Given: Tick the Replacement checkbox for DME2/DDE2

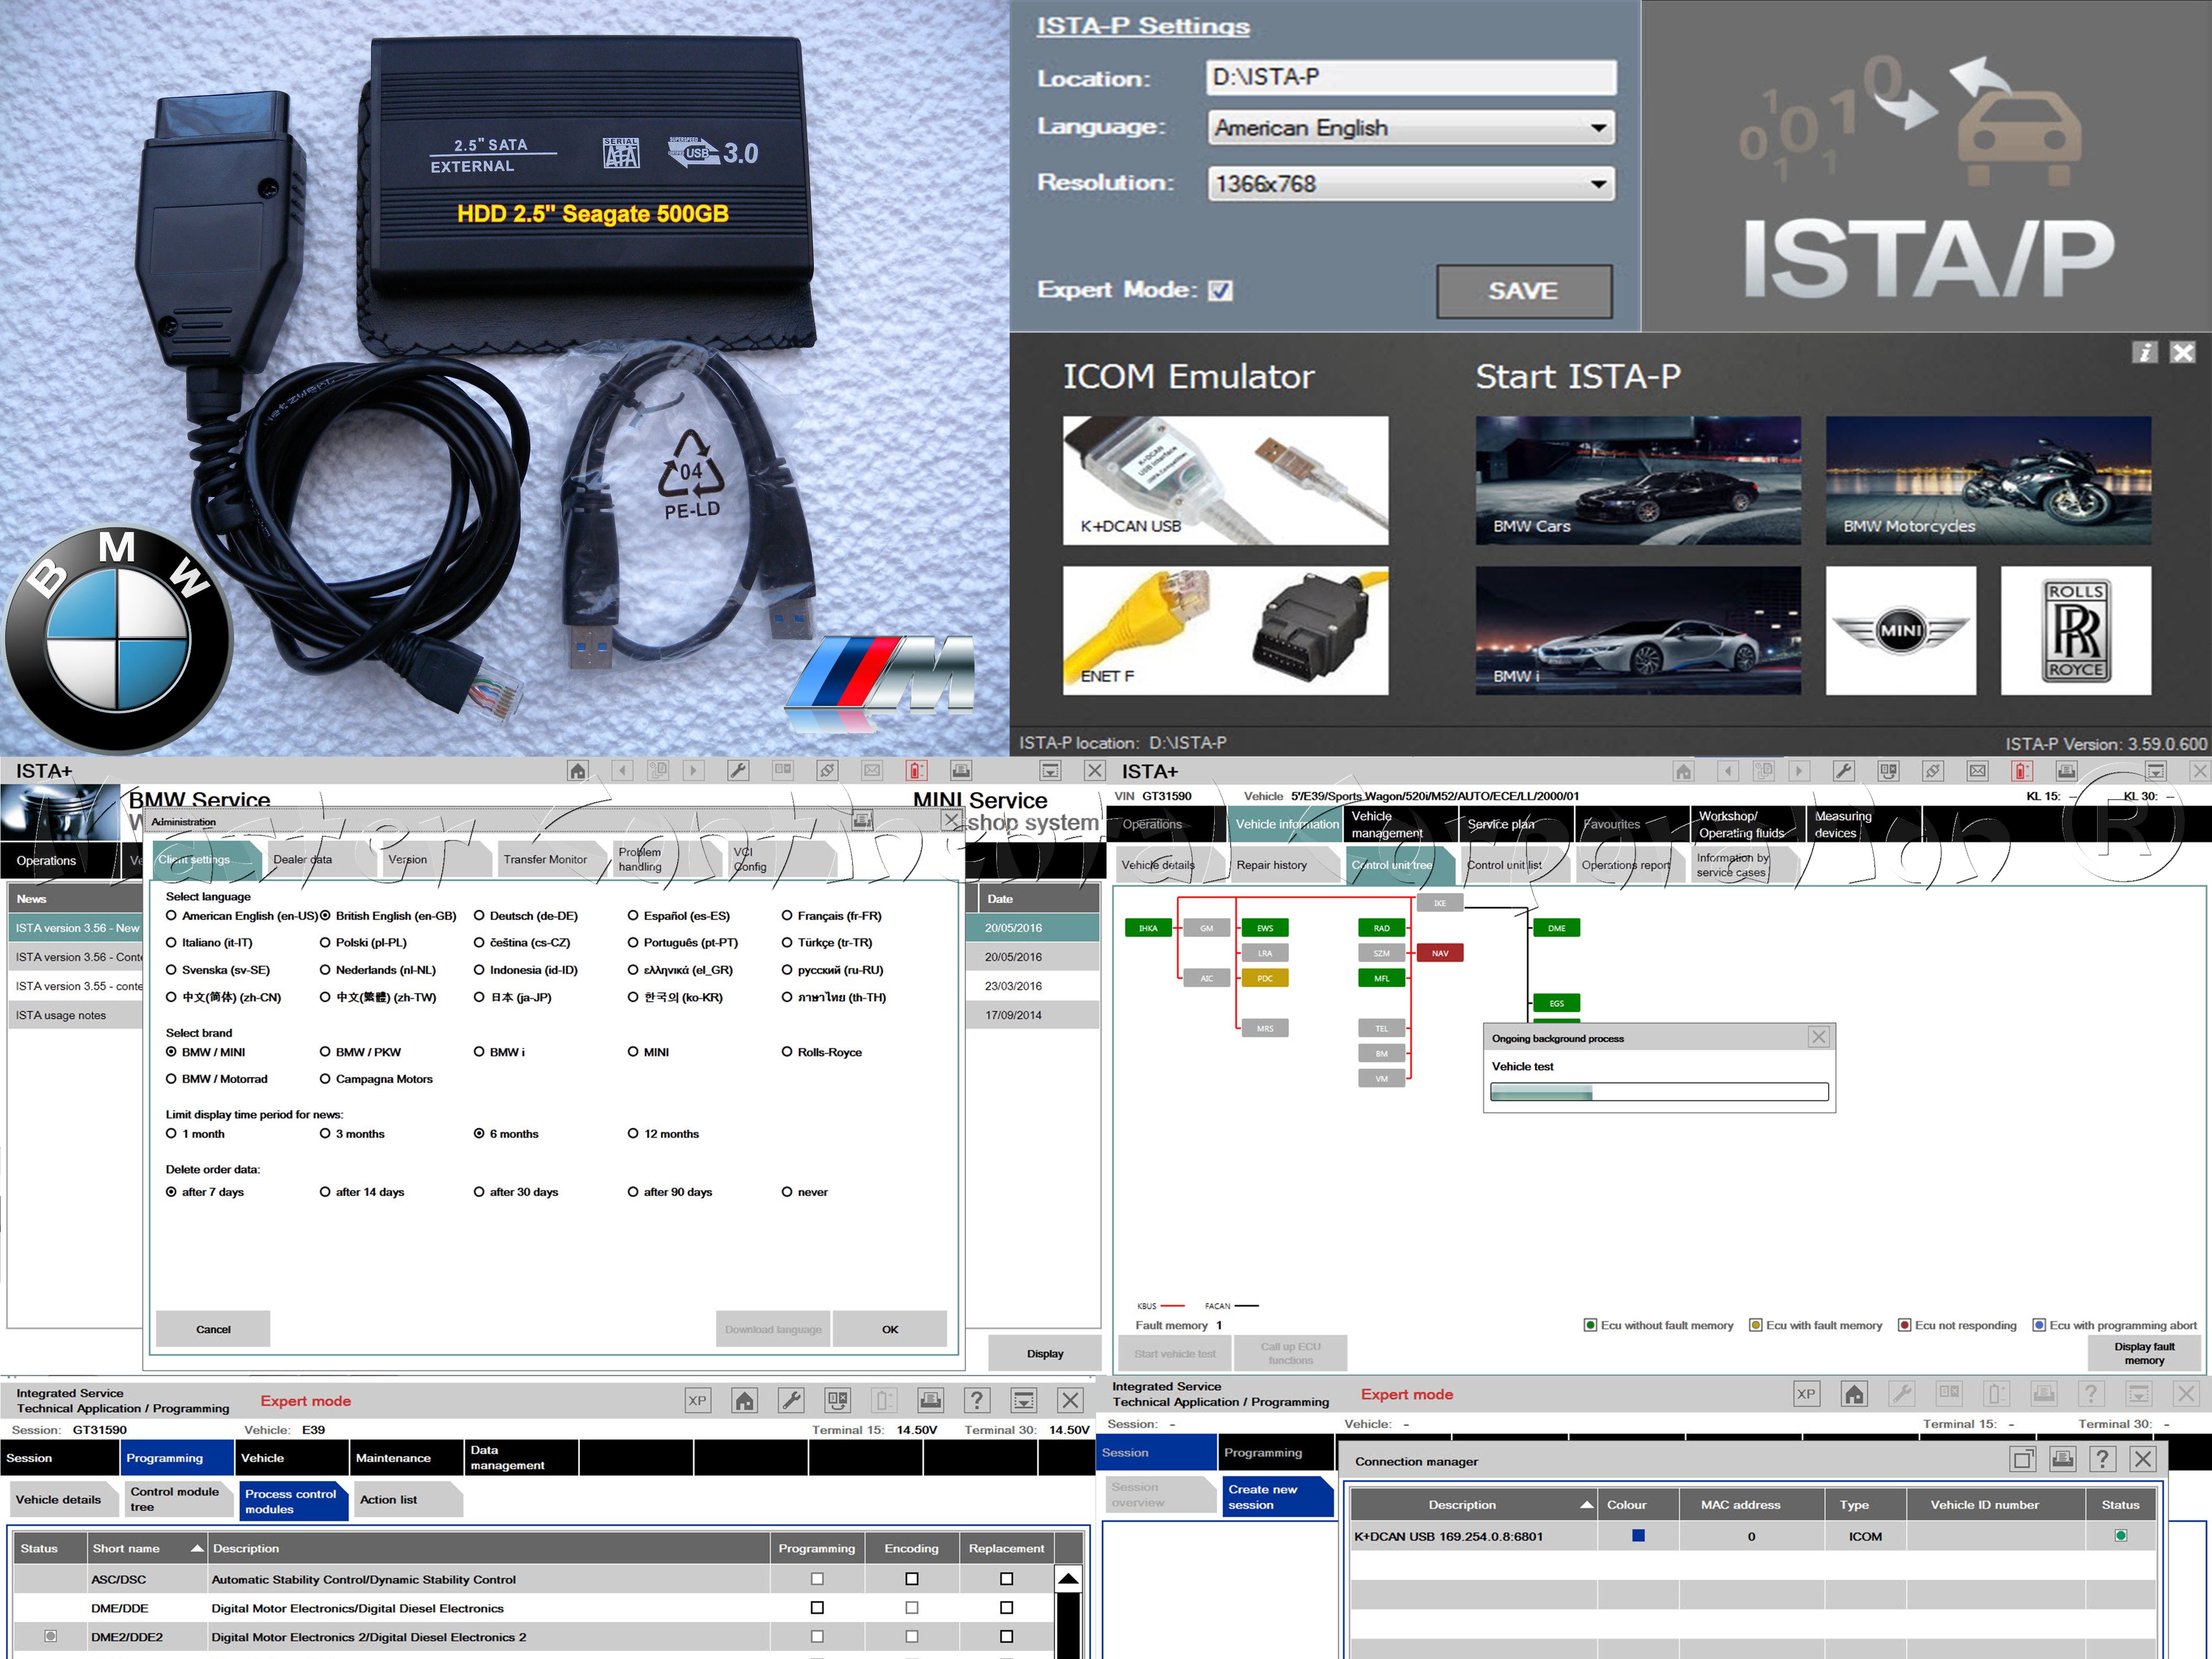Looking at the screenshot, I should pyautogui.click(x=1007, y=1636).
